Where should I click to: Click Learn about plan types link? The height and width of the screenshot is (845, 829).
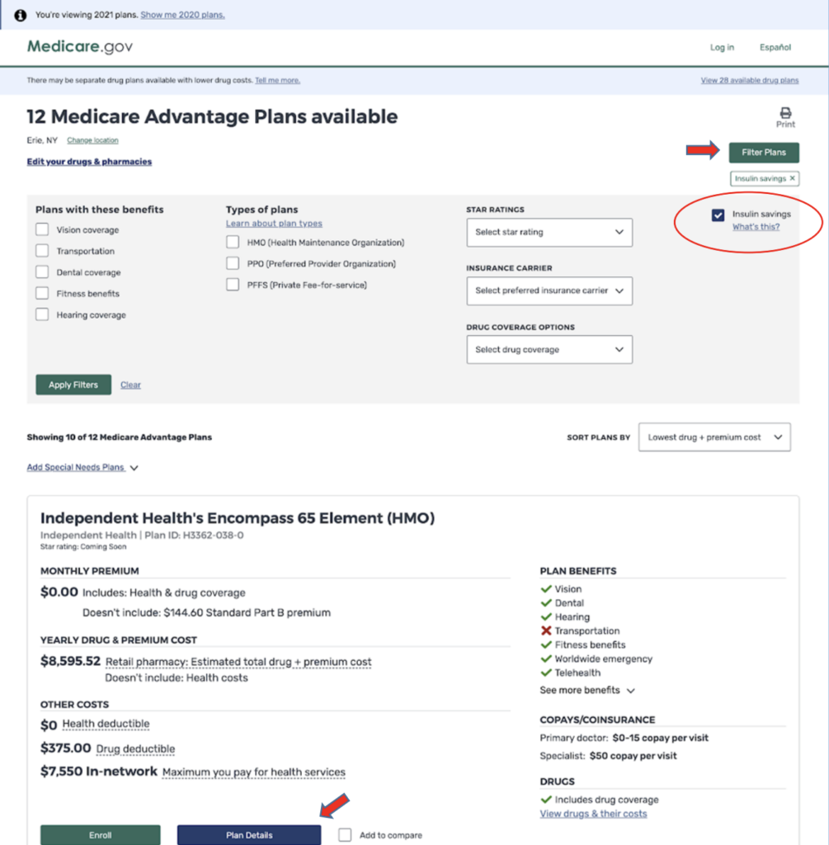pos(274,223)
